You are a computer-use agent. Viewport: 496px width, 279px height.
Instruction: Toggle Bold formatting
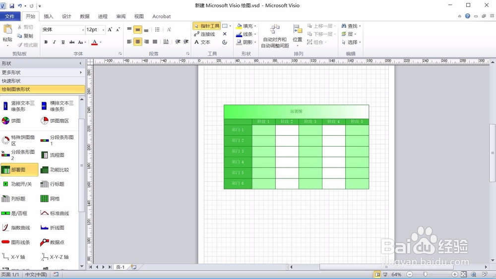click(46, 42)
